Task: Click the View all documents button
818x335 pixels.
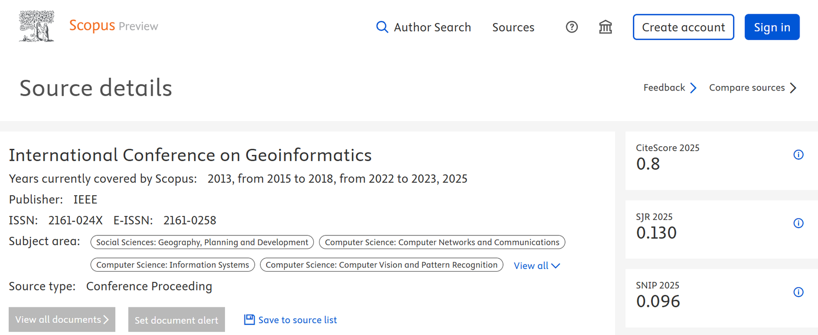Action: coord(62,320)
